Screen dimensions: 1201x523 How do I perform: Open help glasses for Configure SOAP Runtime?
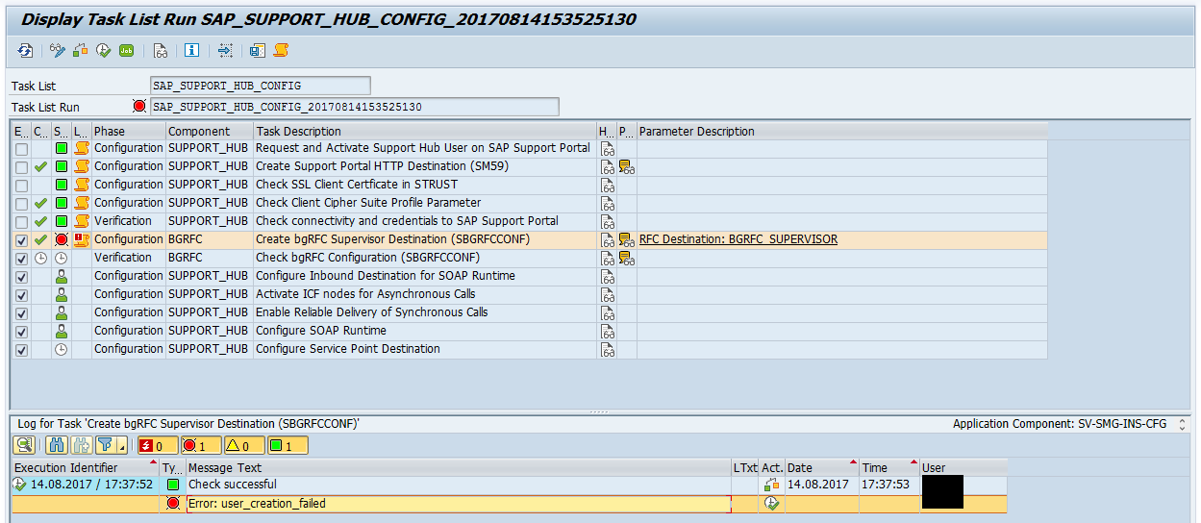pos(607,331)
